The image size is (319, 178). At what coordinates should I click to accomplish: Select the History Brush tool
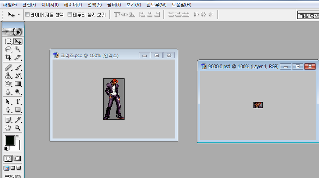click(x=18, y=76)
